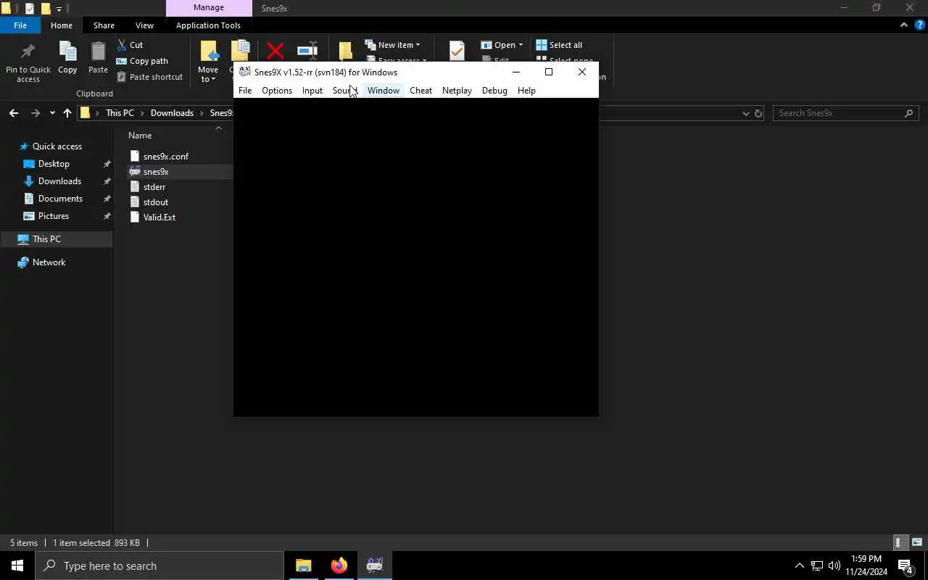Open Pictures in navigation pane
The image size is (928, 580).
tap(54, 216)
